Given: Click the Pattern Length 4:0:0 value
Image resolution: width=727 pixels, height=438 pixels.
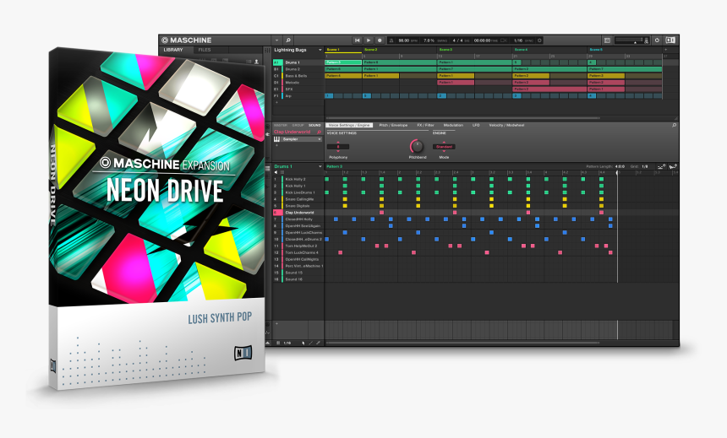Looking at the screenshot, I should click(620, 166).
